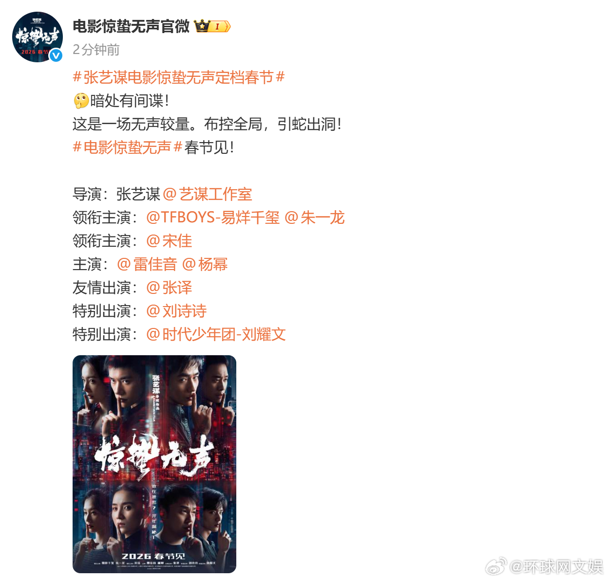
Task: Open the @时代少年团-刘耀文 mention
Action: pyautogui.click(x=216, y=334)
